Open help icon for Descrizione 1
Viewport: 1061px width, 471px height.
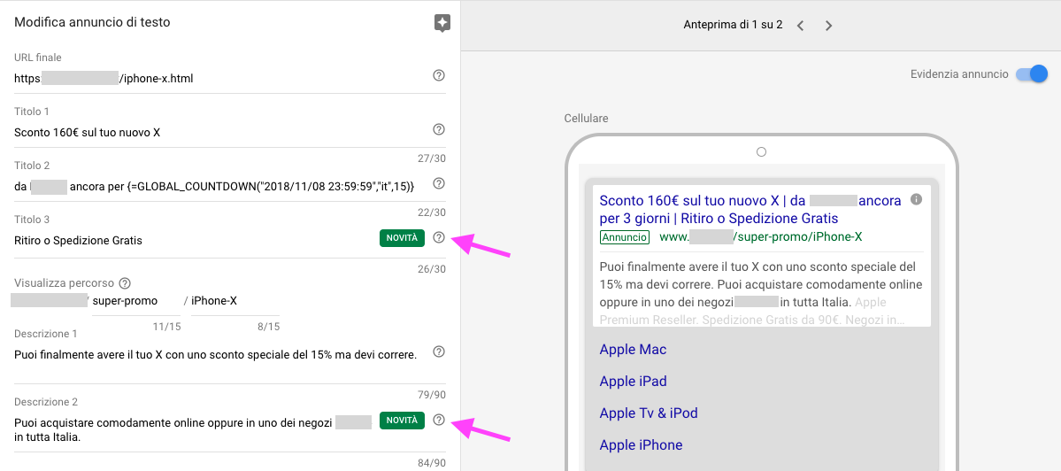(x=439, y=351)
